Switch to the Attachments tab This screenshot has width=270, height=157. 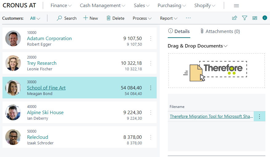(220, 31)
